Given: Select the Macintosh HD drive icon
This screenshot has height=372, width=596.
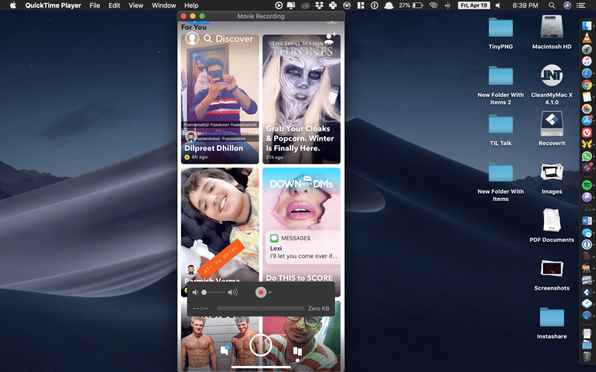Looking at the screenshot, I should click(551, 28).
